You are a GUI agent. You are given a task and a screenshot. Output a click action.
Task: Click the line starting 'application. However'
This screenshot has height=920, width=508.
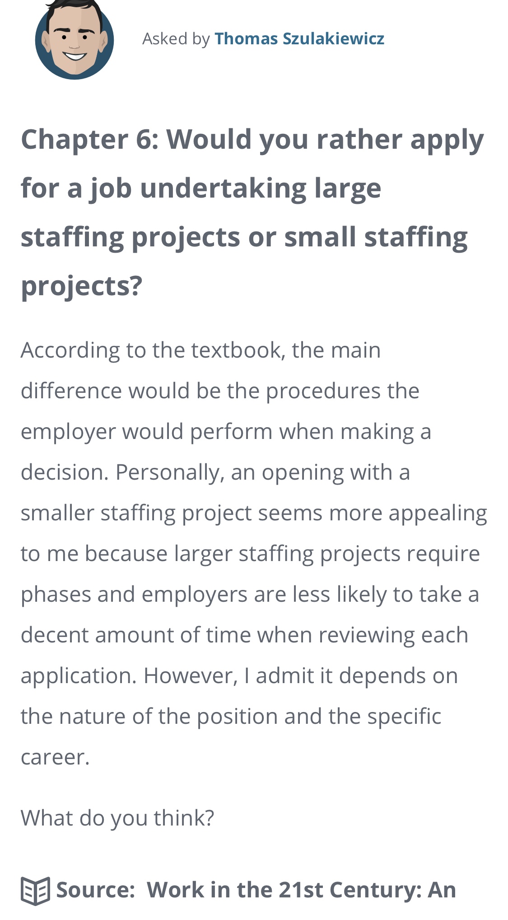pos(239,676)
